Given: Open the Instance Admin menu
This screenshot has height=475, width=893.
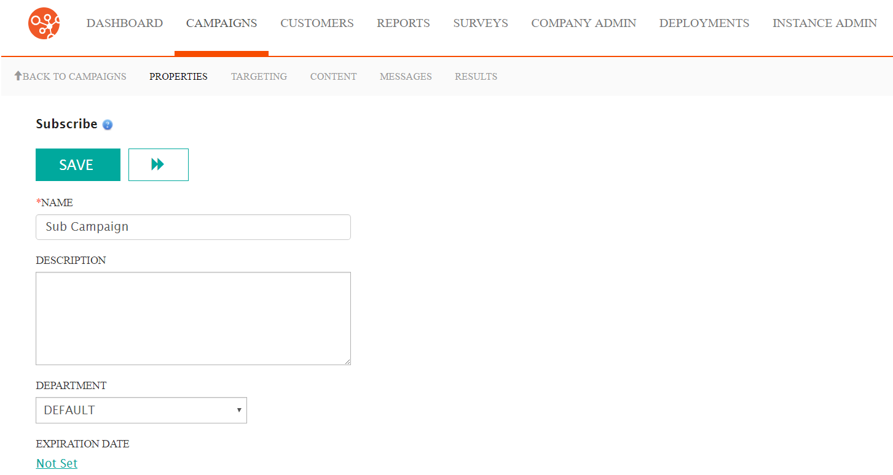Looking at the screenshot, I should tap(825, 23).
